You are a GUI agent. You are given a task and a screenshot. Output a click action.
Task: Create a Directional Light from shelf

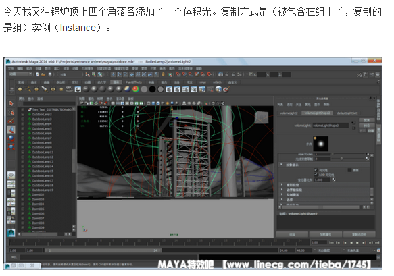(28, 89)
